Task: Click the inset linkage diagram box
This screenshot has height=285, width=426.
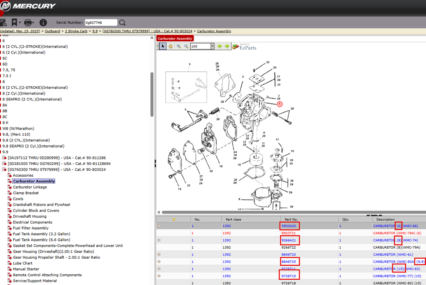Action: (186, 87)
